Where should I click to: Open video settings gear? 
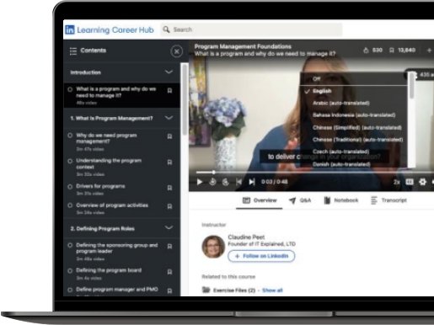coord(422,182)
